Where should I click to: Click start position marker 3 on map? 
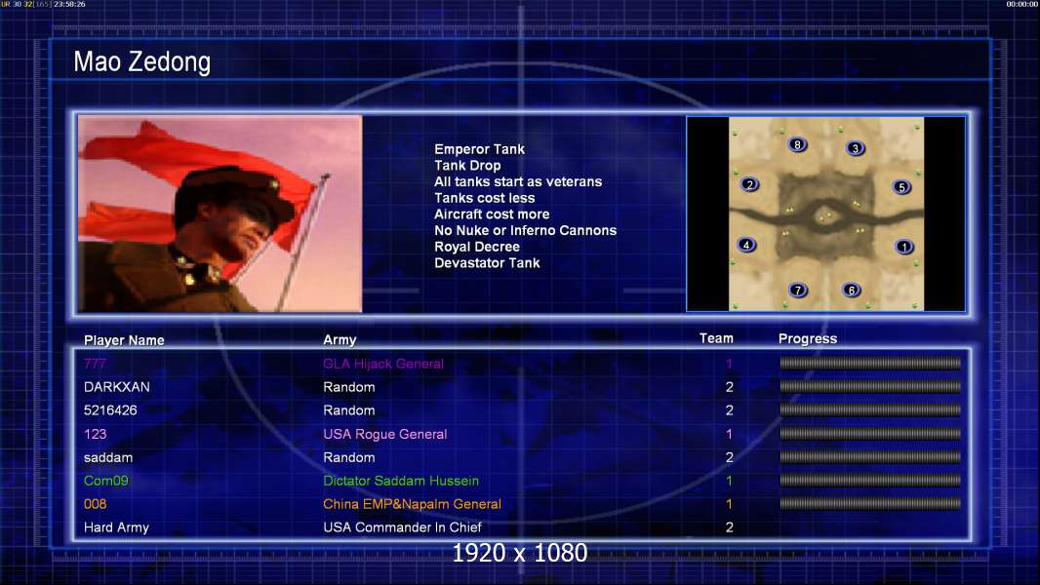coord(856,148)
